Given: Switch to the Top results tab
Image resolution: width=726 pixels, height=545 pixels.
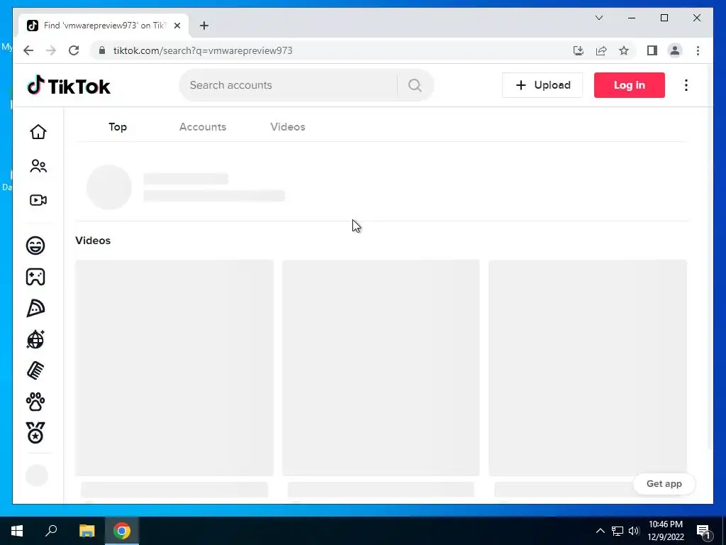Looking at the screenshot, I should (118, 127).
